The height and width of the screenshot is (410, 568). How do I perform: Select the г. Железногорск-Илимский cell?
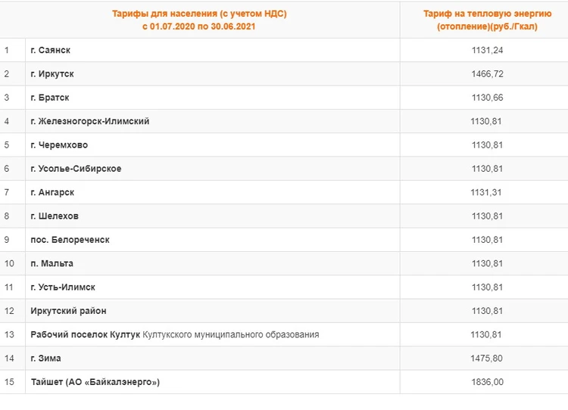point(90,121)
